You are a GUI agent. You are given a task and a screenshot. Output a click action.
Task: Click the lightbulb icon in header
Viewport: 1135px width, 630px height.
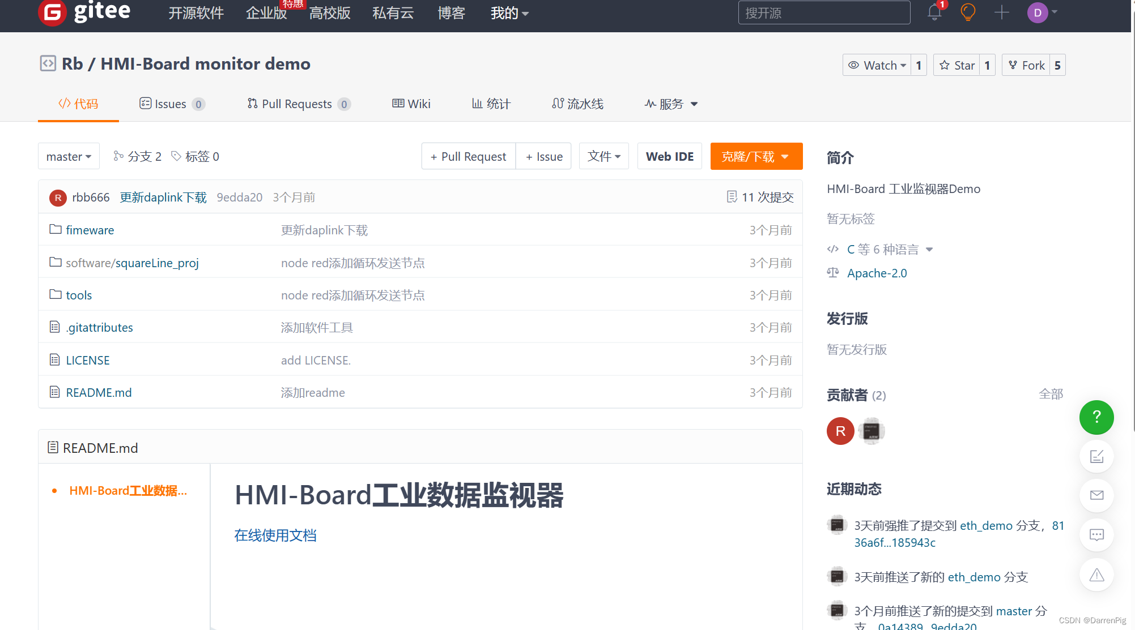tap(968, 12)
